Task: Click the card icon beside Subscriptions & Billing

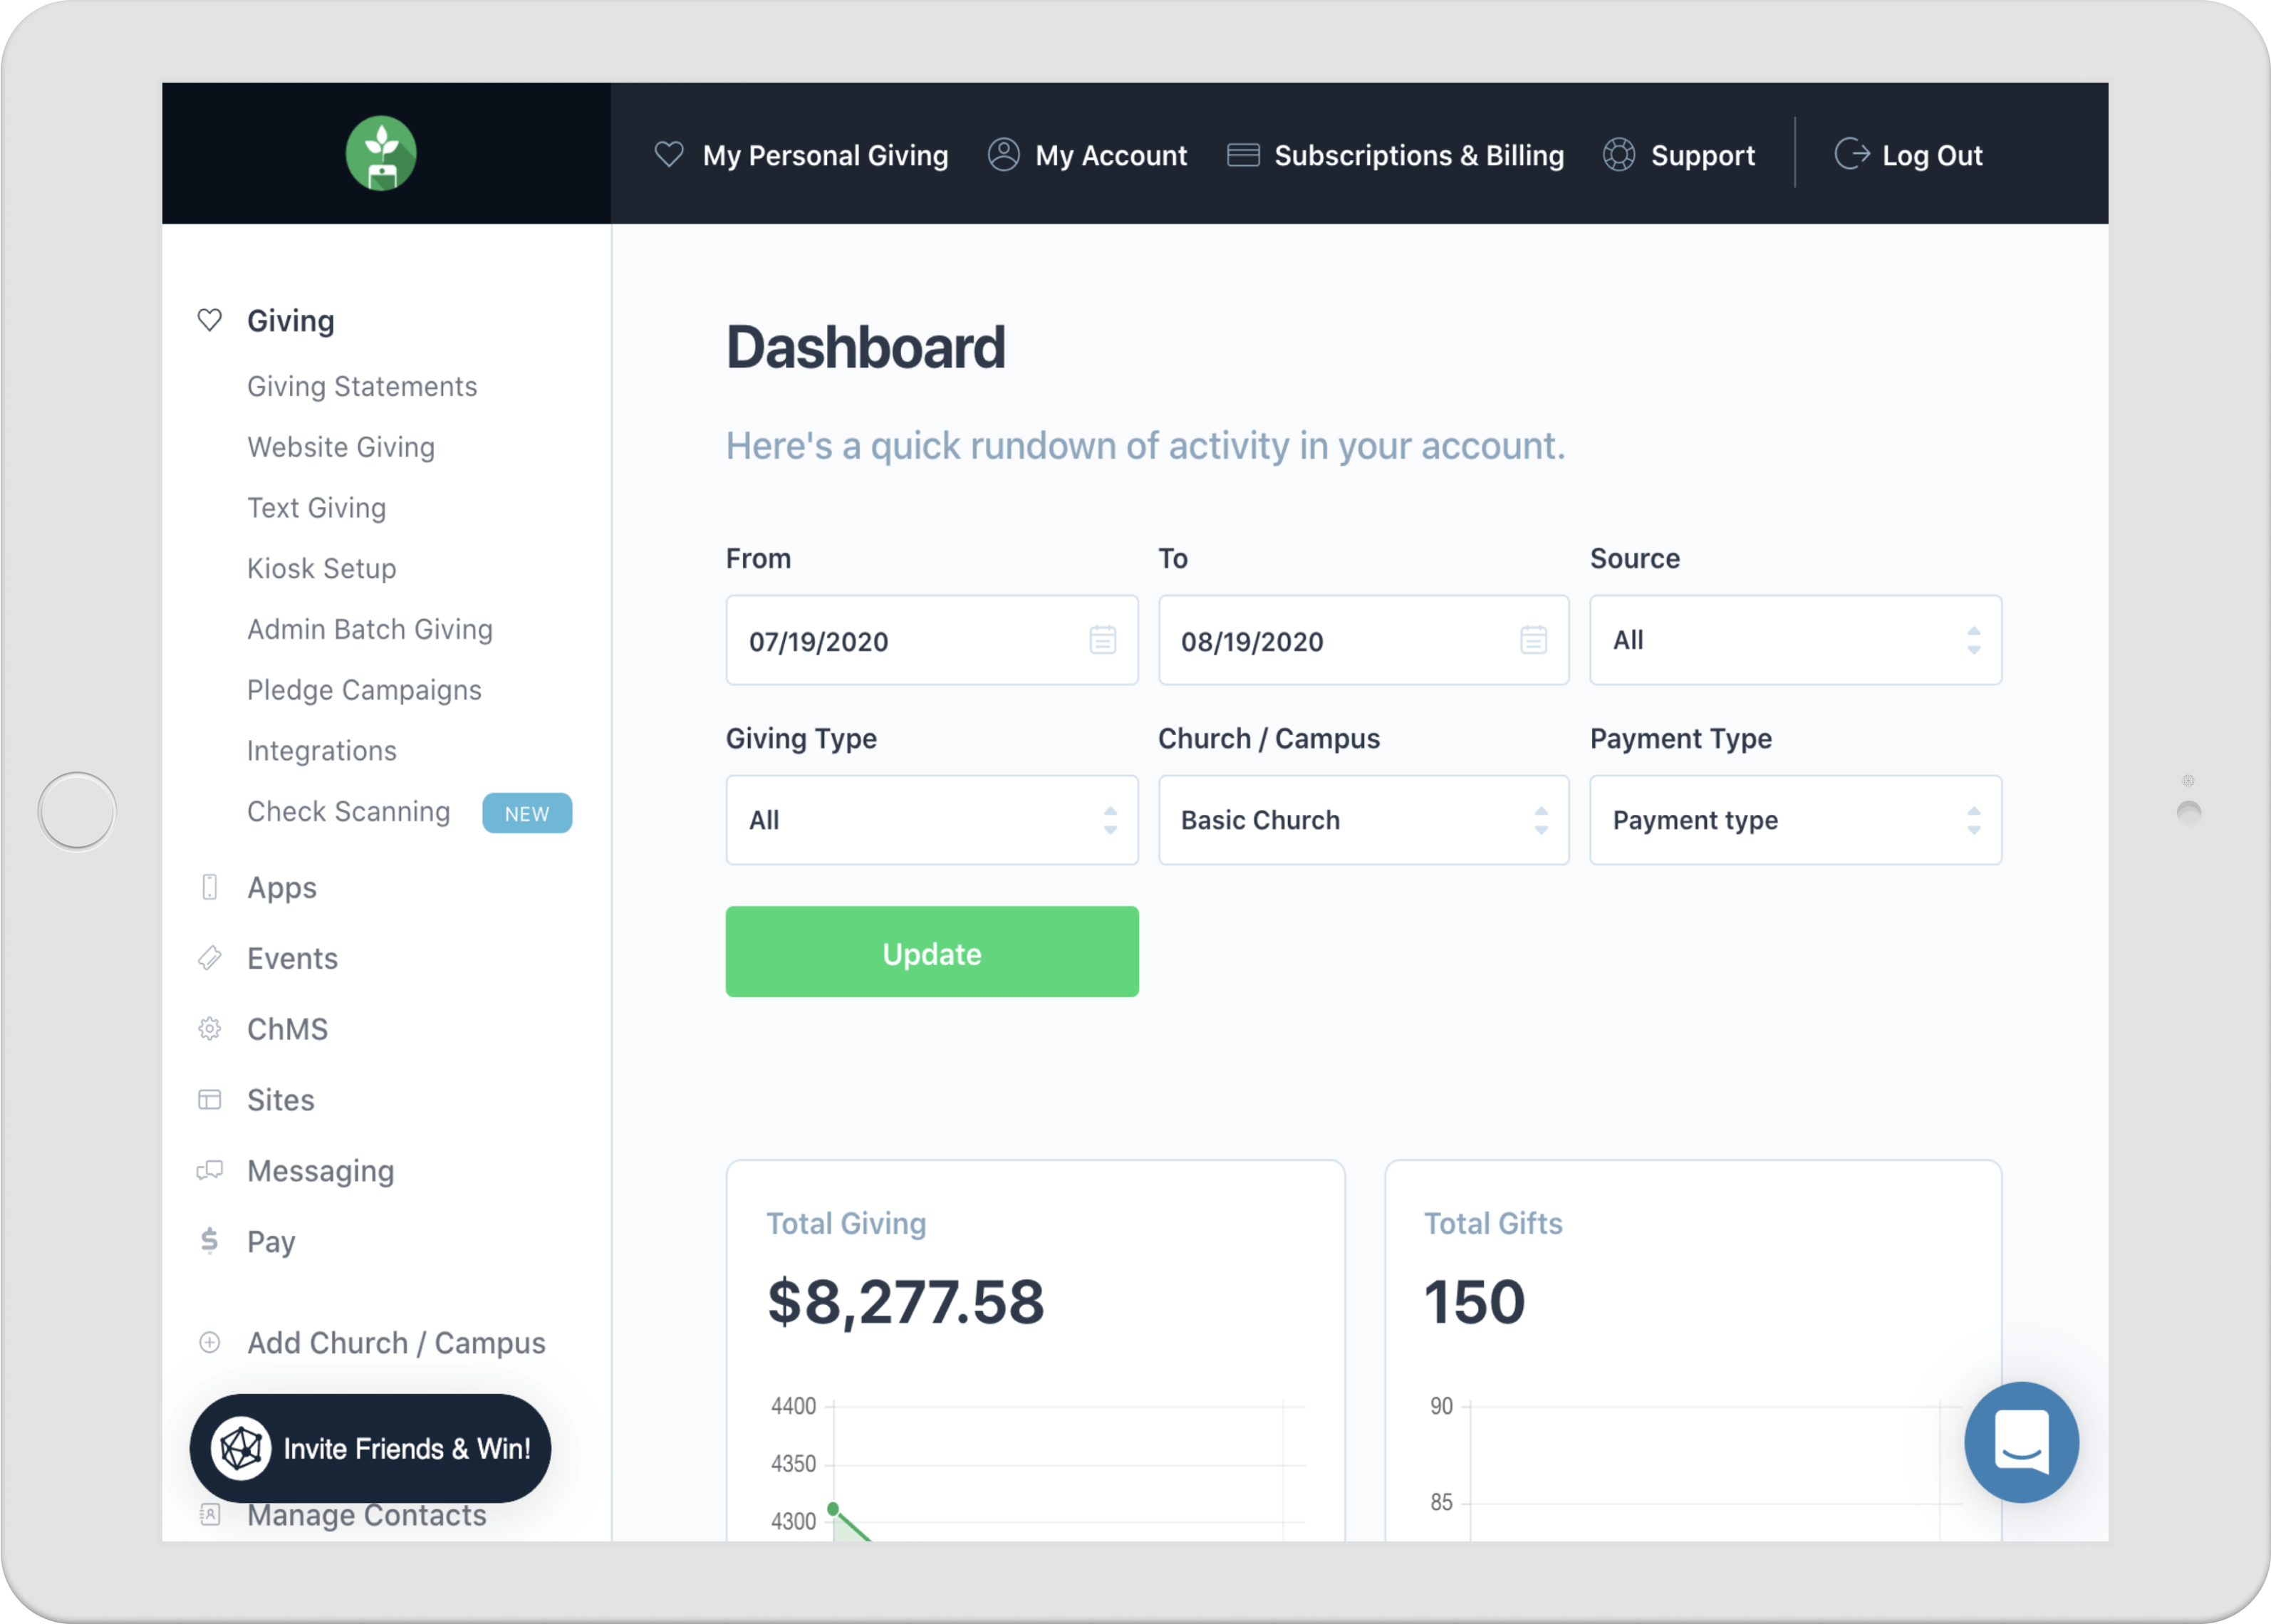Action: pyautogui.click(x=1243, y=155)
